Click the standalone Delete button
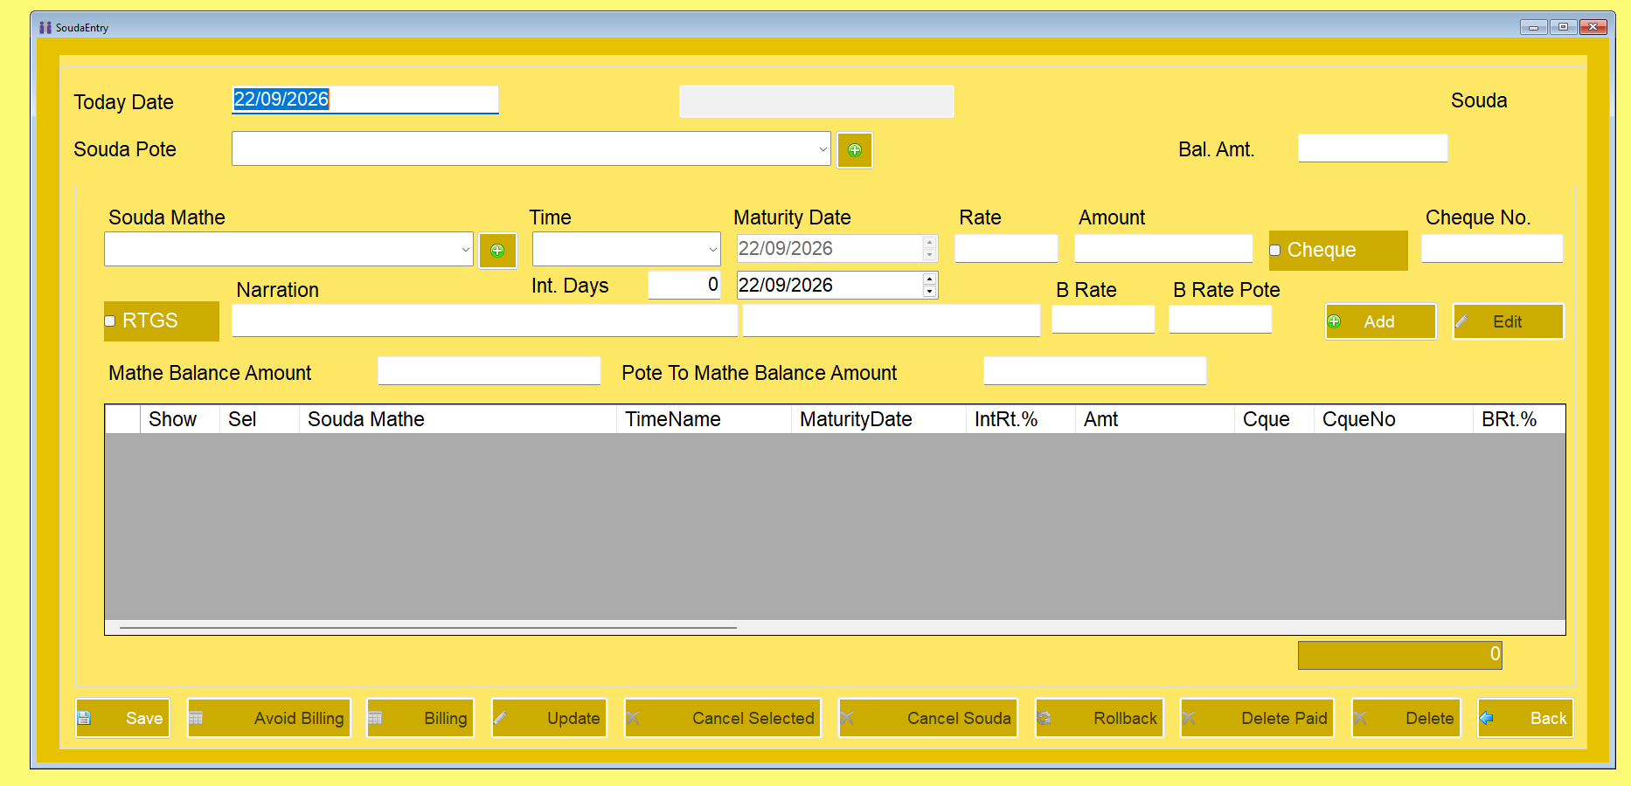This screenshot has height=786, width=1631. pos(1406,718)
